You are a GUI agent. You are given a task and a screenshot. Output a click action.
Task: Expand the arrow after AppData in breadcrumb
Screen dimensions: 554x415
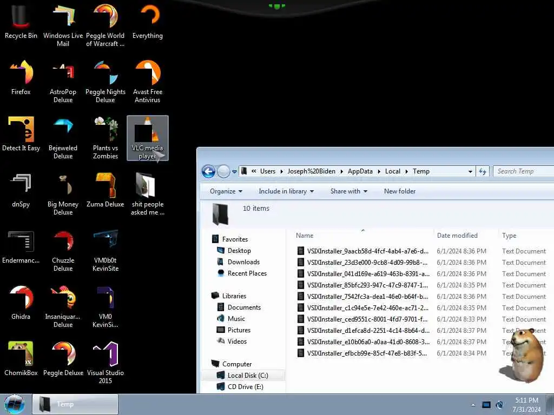379,171
